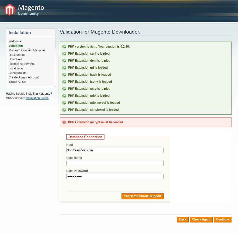
Task: Click the Magento logo icon
Action: 10,10
